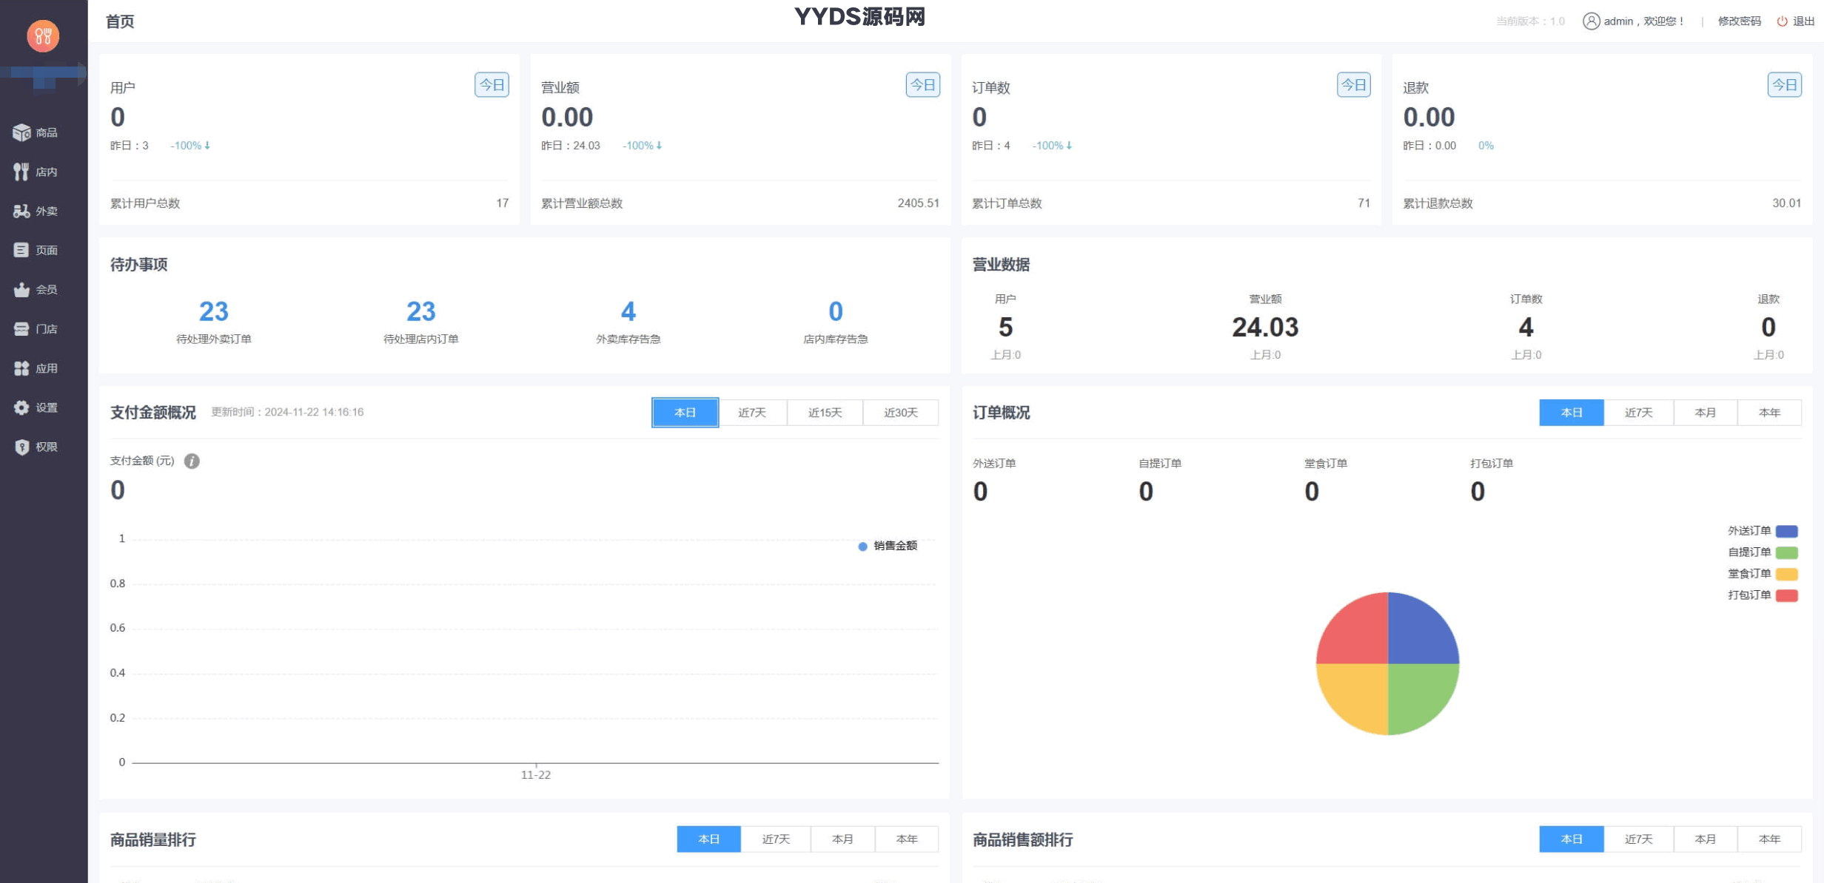The height and width of the screenshot is (883, 1824).
Task: Open the 设置 gear icon menu
Action: [21, 407]
